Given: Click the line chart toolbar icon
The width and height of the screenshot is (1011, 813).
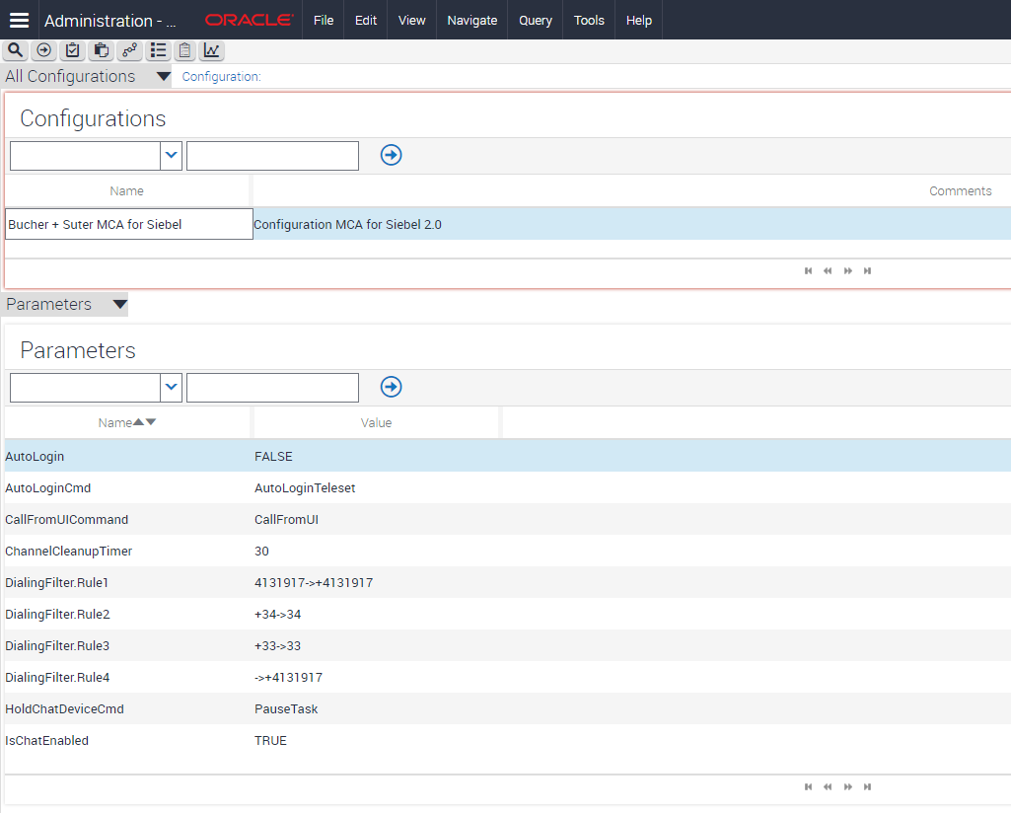Looking at the screenshot, I should [x=211, y=50].
